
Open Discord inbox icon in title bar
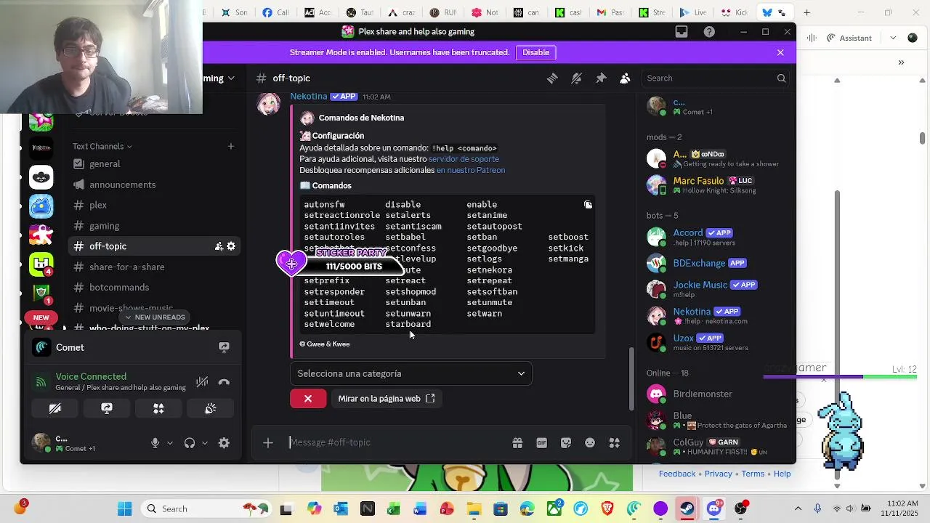pos(682,32)
